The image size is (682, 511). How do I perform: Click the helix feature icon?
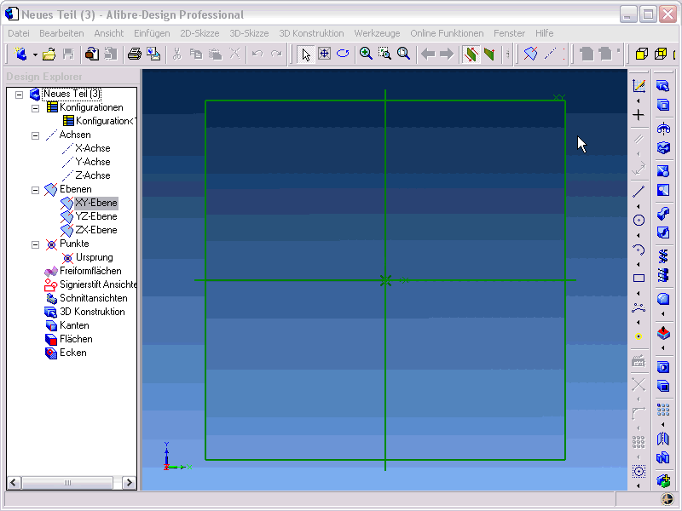coord(663,256)
